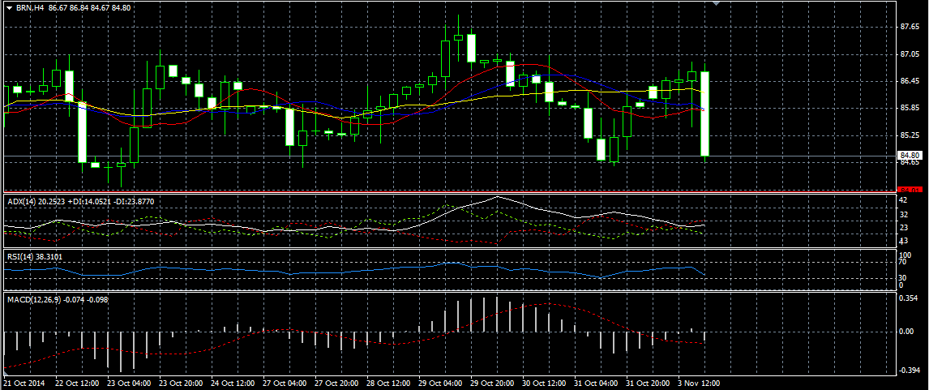Click the MACD scale value -0.394

point(910,371)
